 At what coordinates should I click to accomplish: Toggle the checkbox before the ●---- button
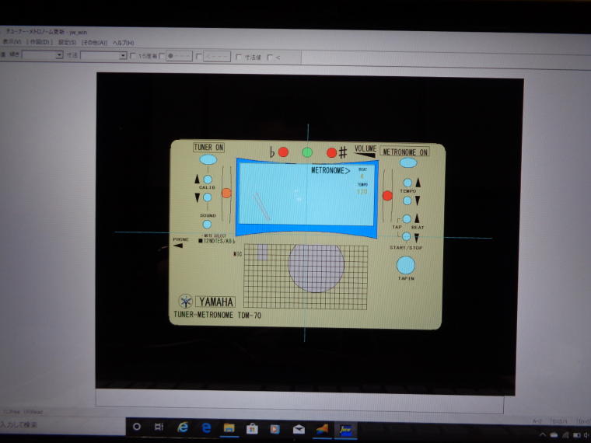pos(162,56)
